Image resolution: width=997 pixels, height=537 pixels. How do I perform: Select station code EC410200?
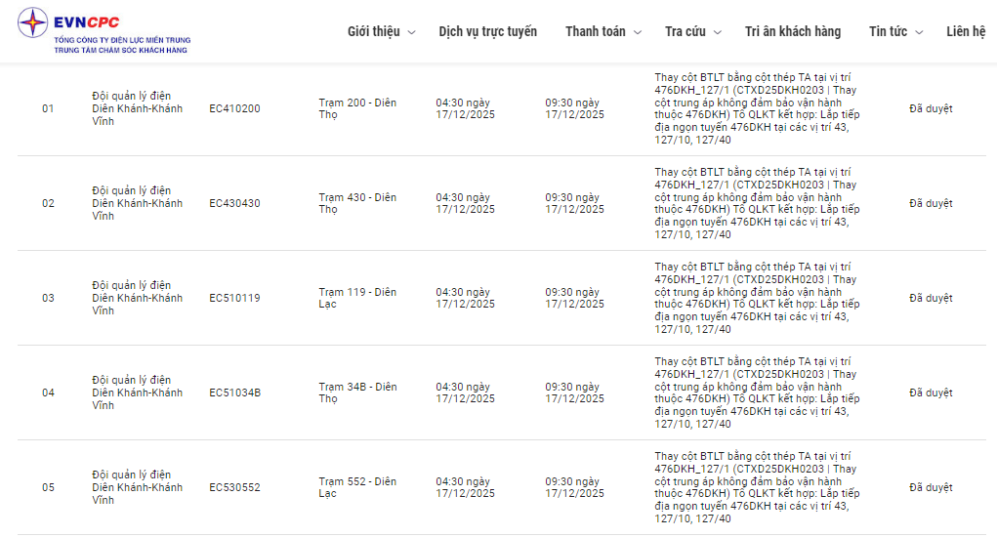pos(234,108)
